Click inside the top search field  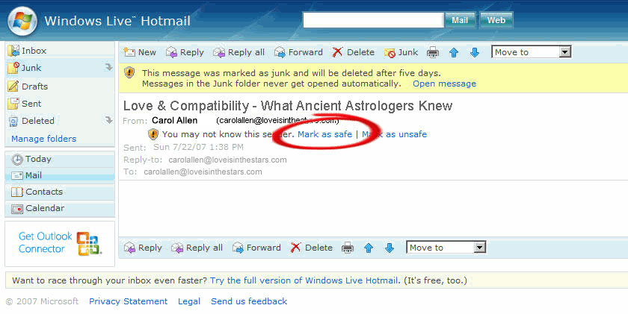373,20
